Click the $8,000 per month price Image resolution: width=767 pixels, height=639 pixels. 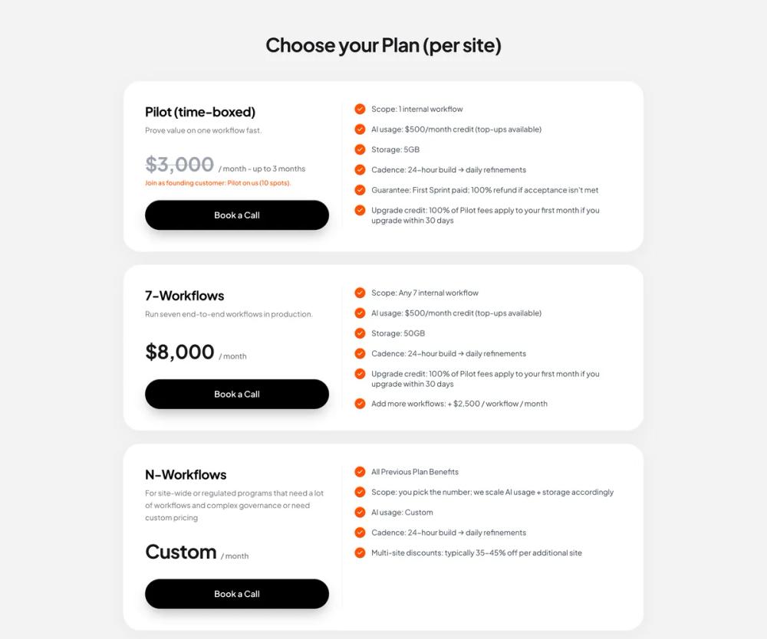pos(179,352)
